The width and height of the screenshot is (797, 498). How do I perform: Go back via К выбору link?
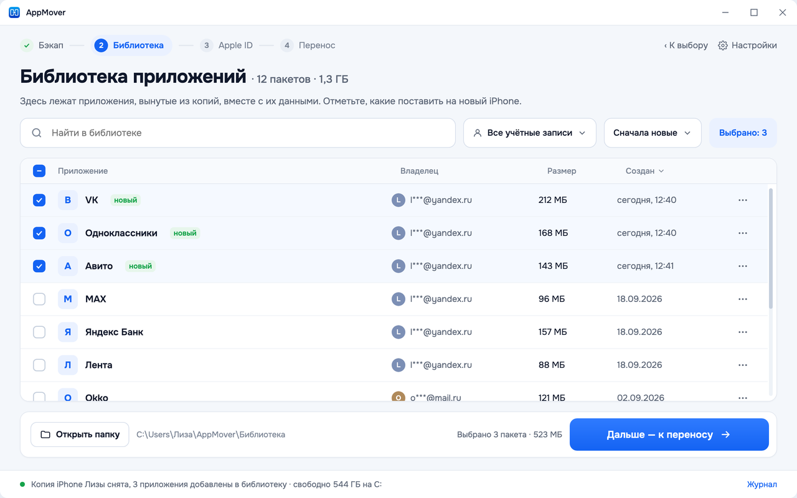click(x=686, y=45)
